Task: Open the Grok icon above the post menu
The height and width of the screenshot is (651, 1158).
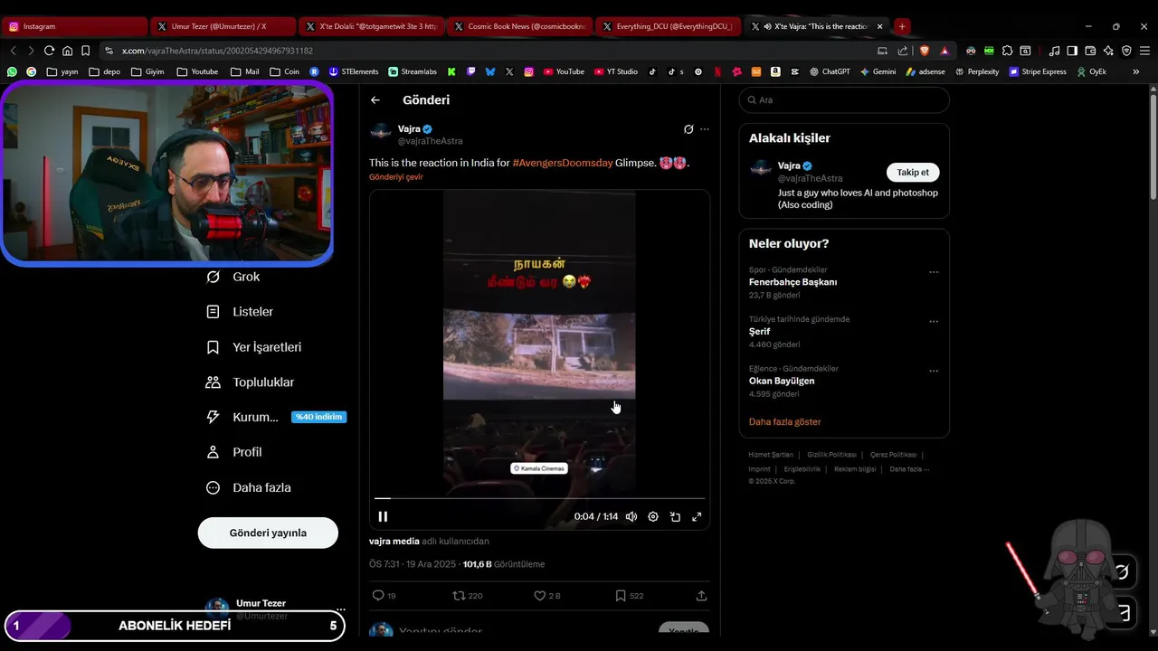Action: tap(688, 129)
